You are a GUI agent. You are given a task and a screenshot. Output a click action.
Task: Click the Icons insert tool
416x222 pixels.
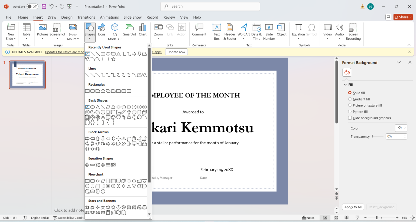point(101,30)
